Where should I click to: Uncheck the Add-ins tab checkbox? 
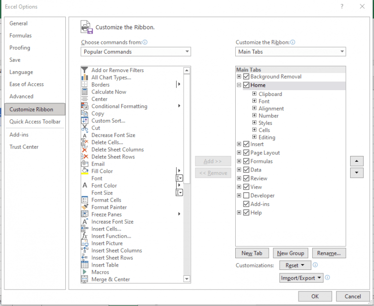246,204
